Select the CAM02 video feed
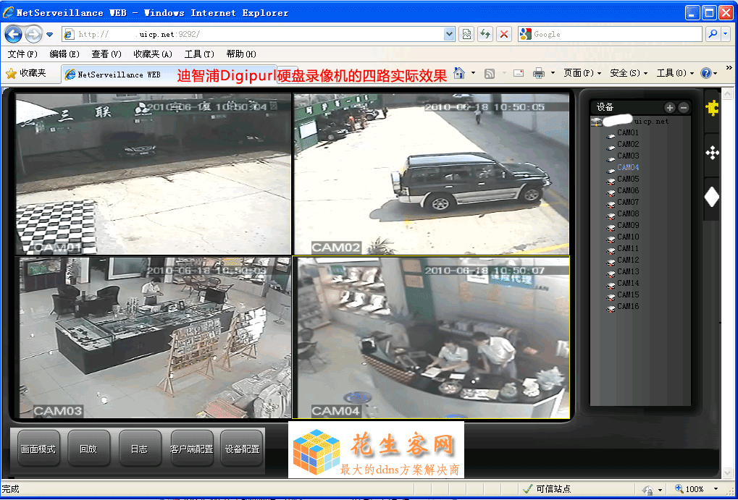The image size is (738, 500). point(431,174)
